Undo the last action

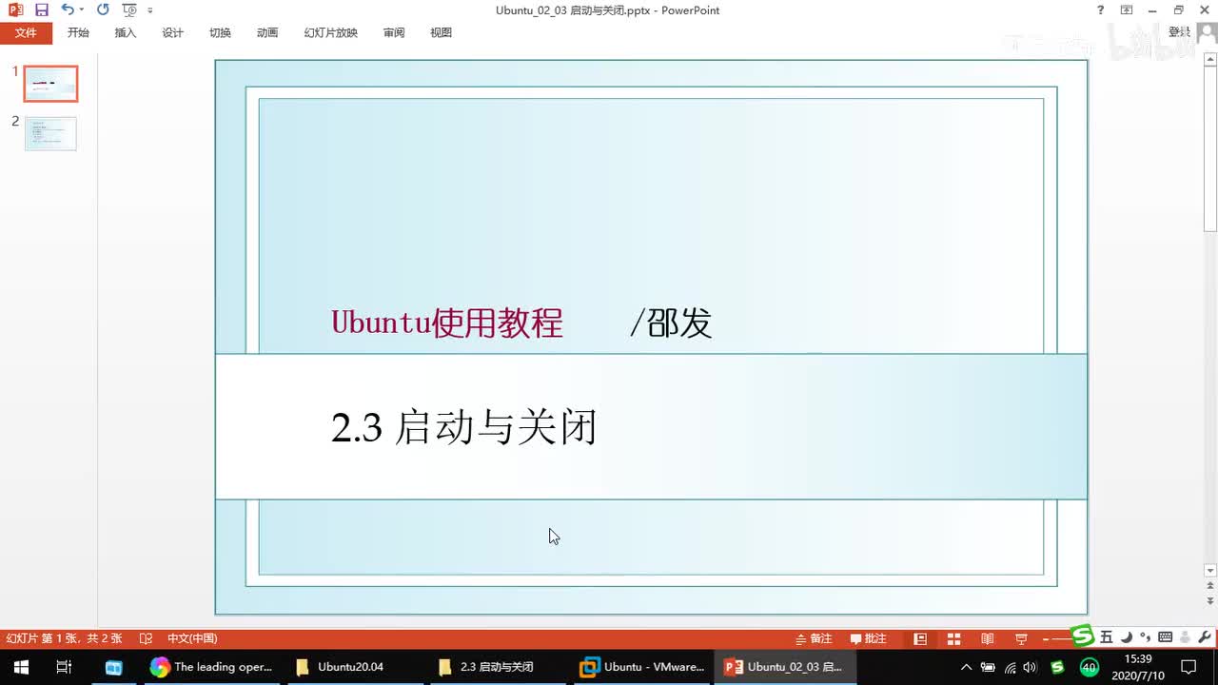(x=67, y=10)
